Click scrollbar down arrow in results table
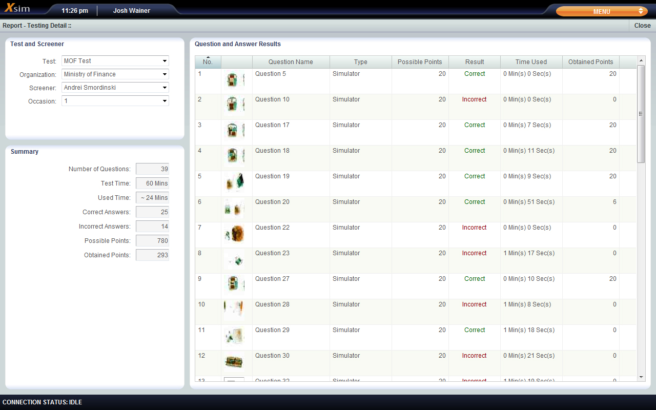This screenshot has height=410, width=656. [641, 377]
